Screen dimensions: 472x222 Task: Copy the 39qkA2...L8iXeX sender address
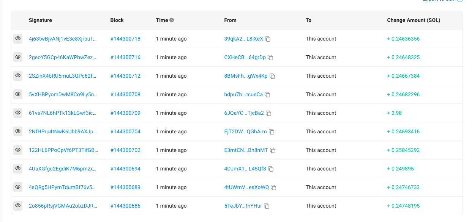[268, 39]
